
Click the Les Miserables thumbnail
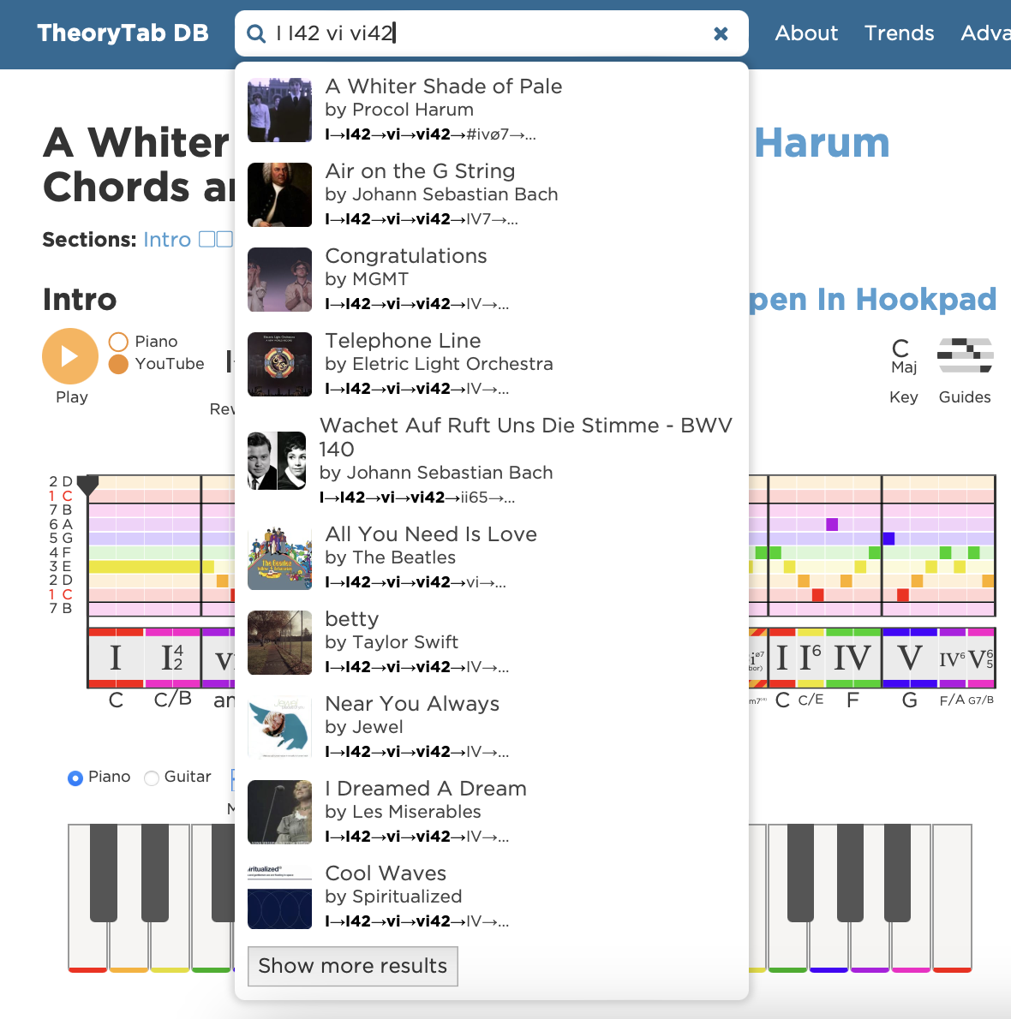(x=279, y=812)
